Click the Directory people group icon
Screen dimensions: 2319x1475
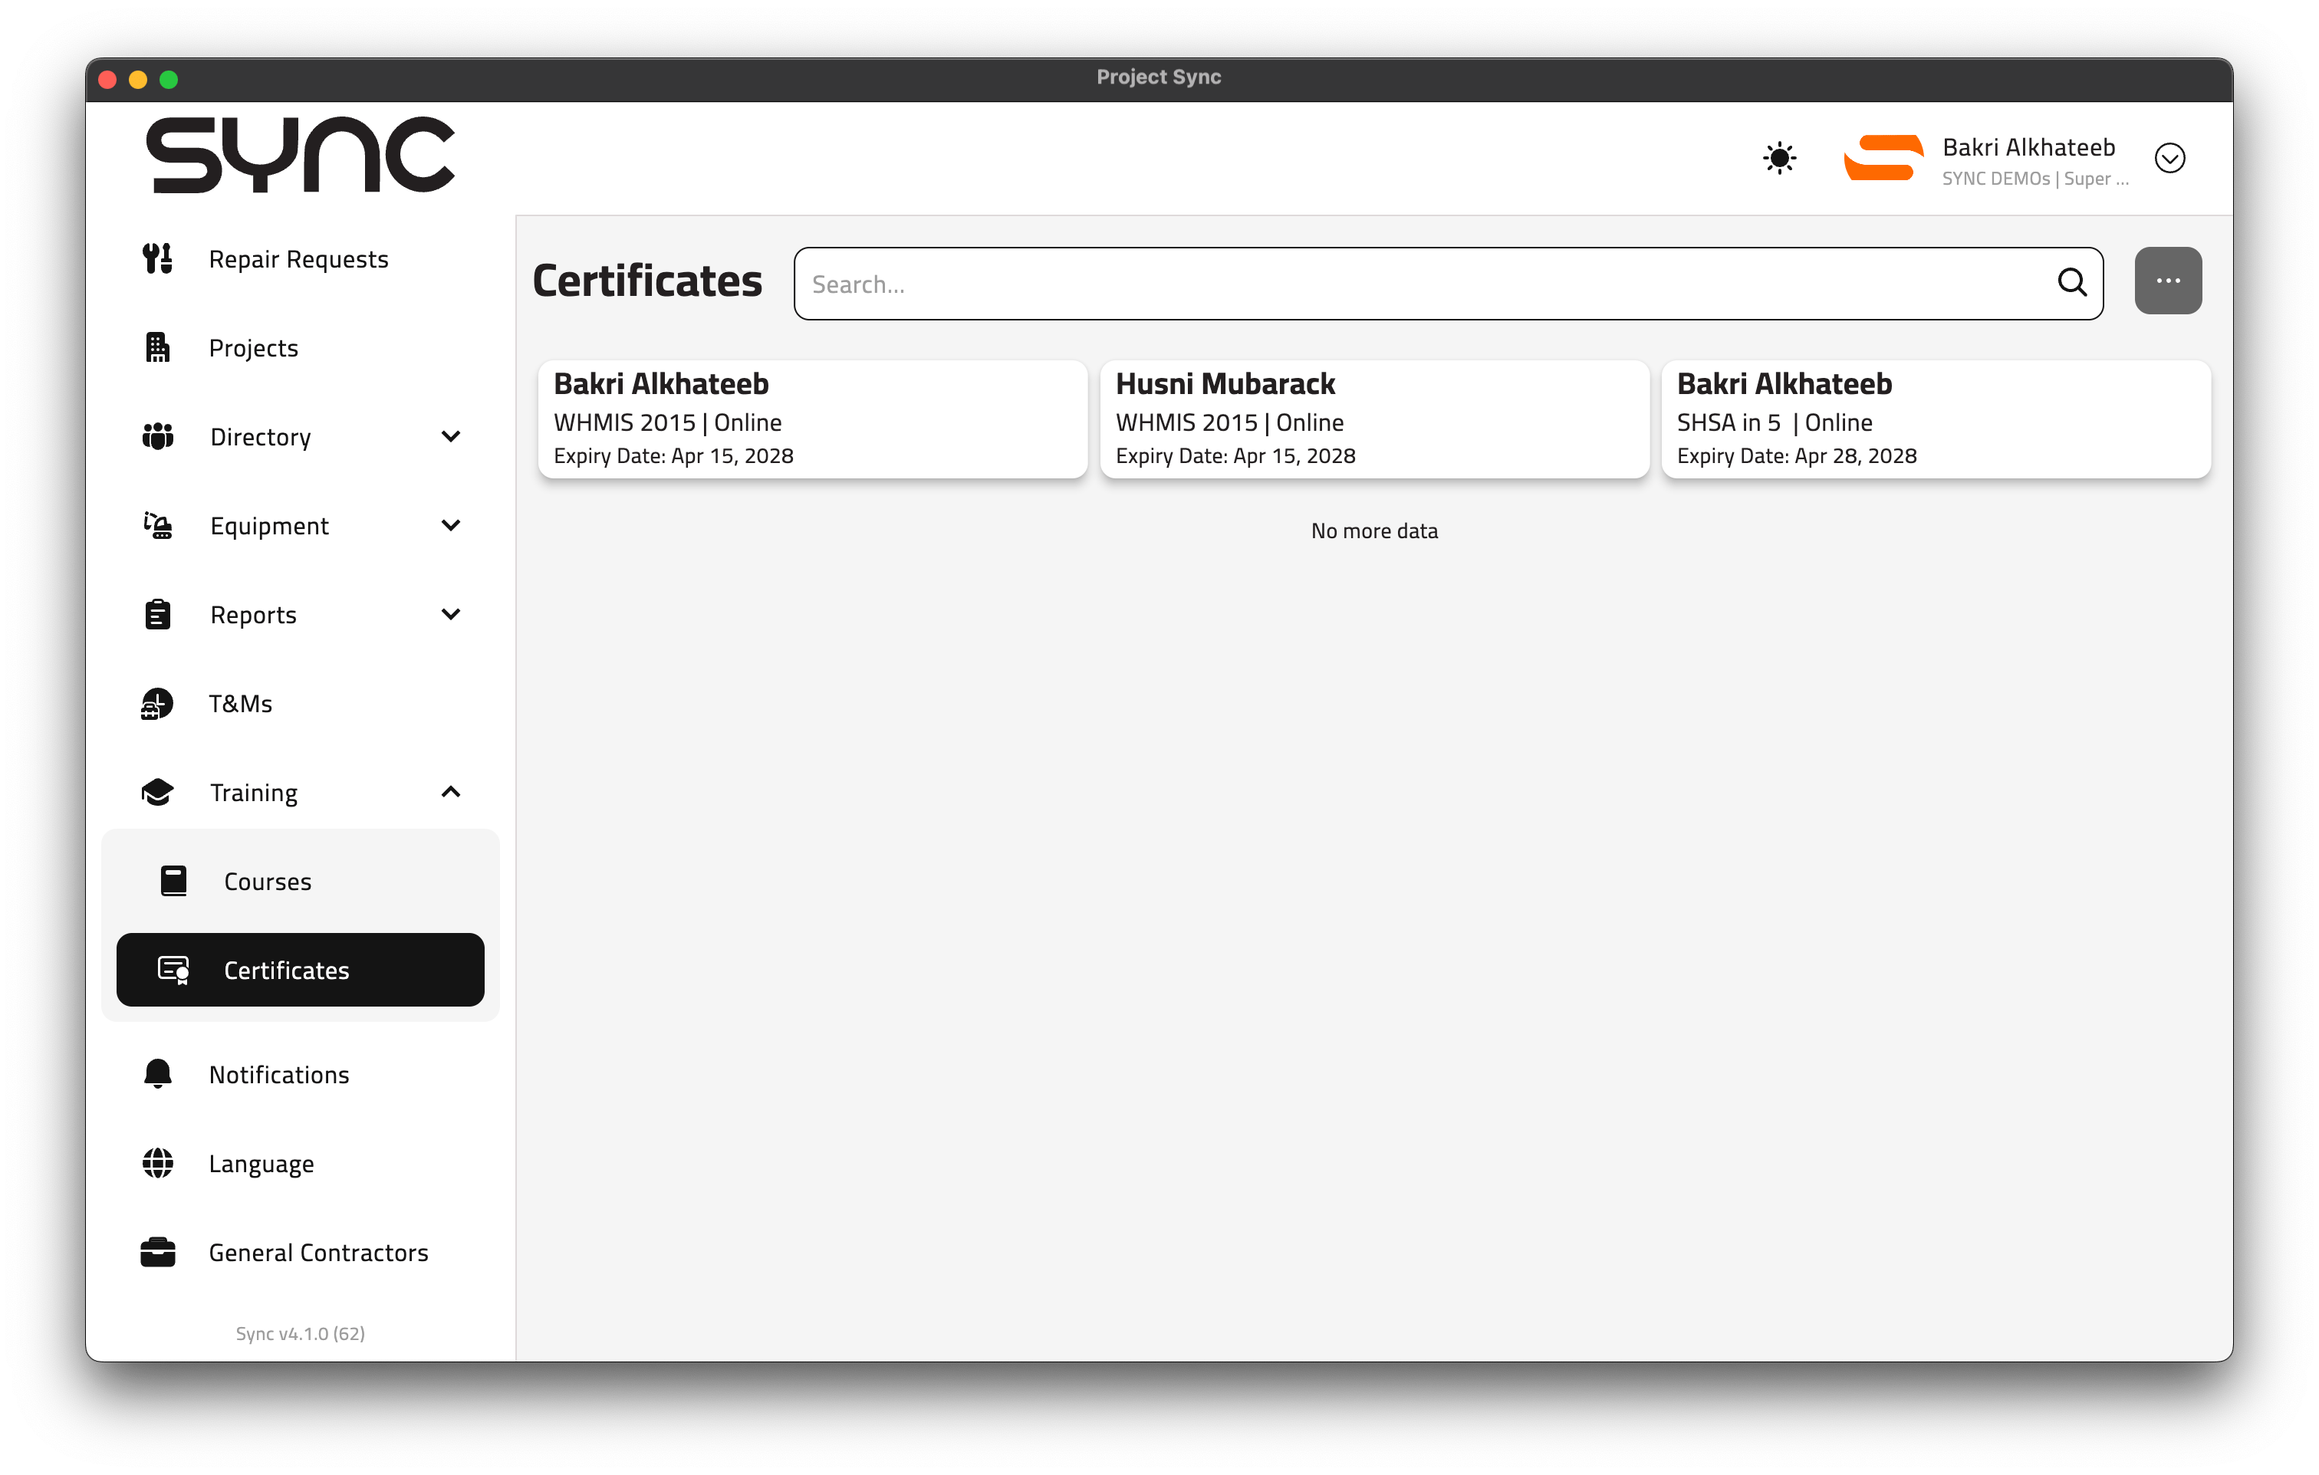click(157, 436)
